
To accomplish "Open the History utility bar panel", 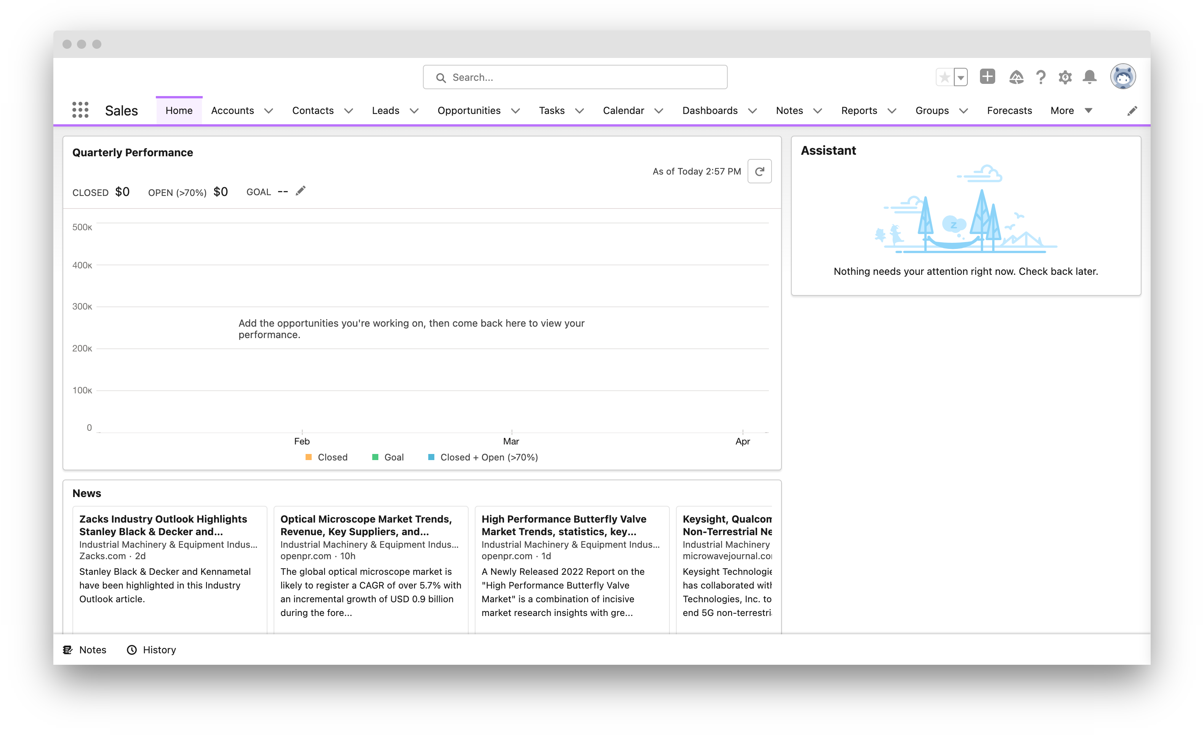I will point(152,650).
